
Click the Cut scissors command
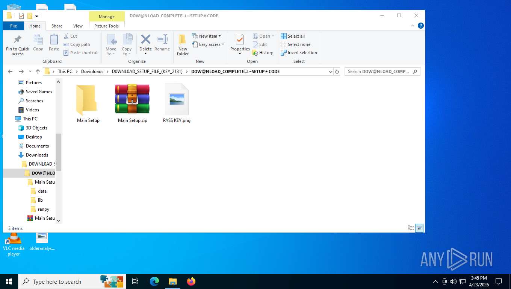70,36
